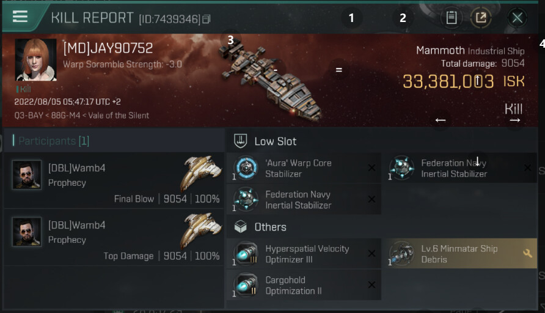Click the Others cube icon
This screenshot has width=545, height=313.
click(241, 227)
